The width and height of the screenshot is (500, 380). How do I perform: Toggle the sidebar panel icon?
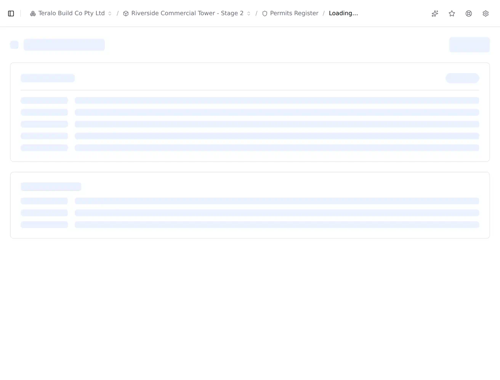click(11, 13)
